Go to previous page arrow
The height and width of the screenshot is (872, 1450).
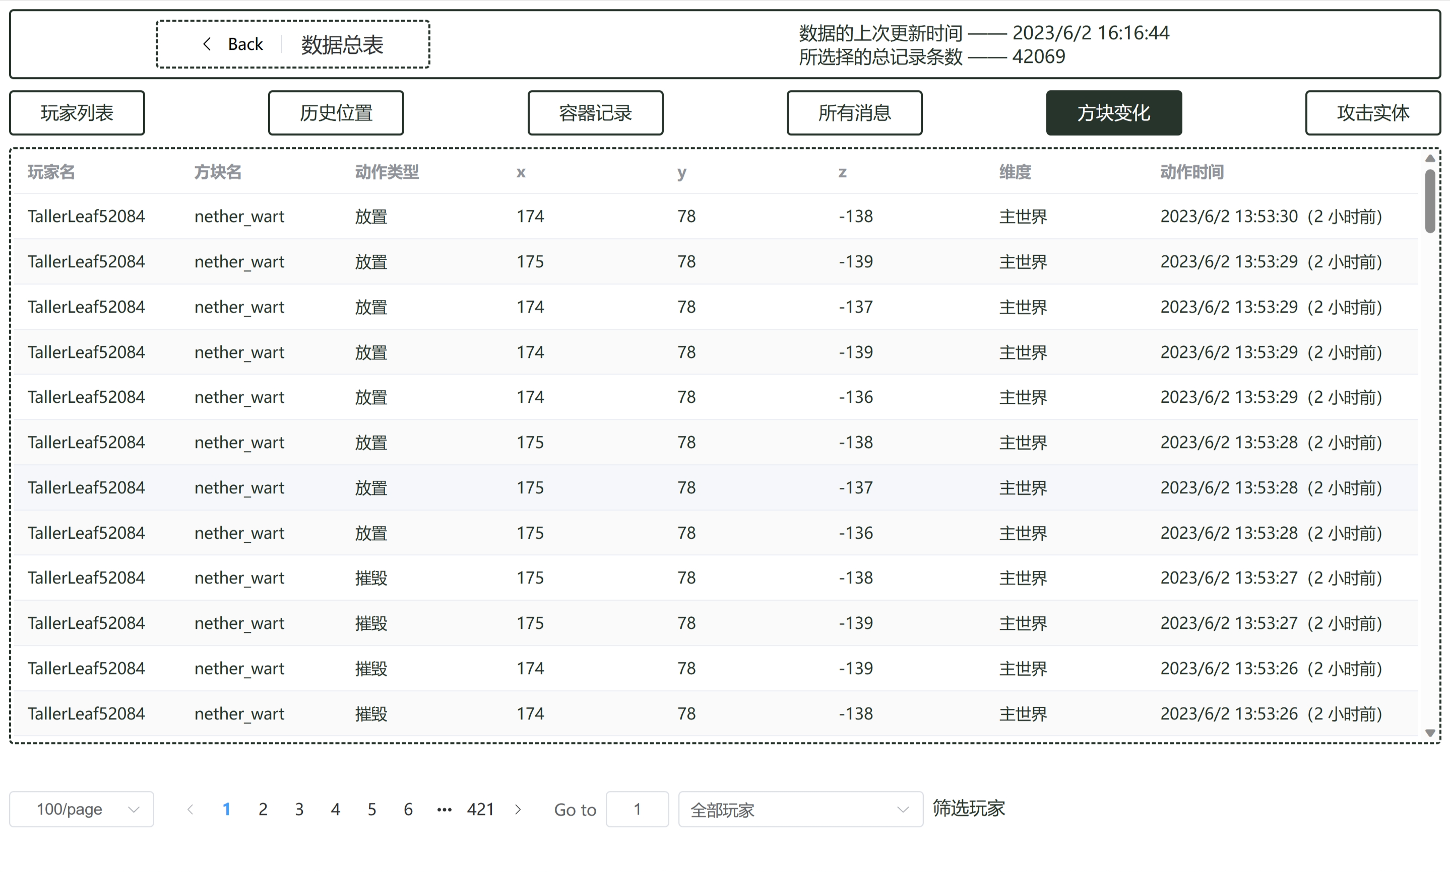(190, 809)
